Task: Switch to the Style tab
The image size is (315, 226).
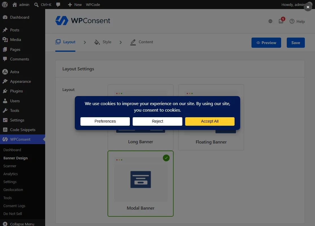Action: pyautogui.click(x=103, y=42)
